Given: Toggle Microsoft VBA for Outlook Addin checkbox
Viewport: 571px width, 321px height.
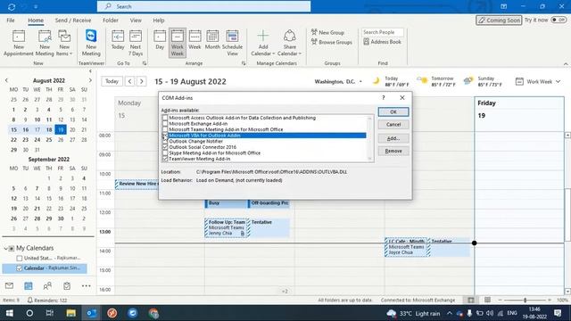Looking at the screenshot, I should (x=165, y=136).
